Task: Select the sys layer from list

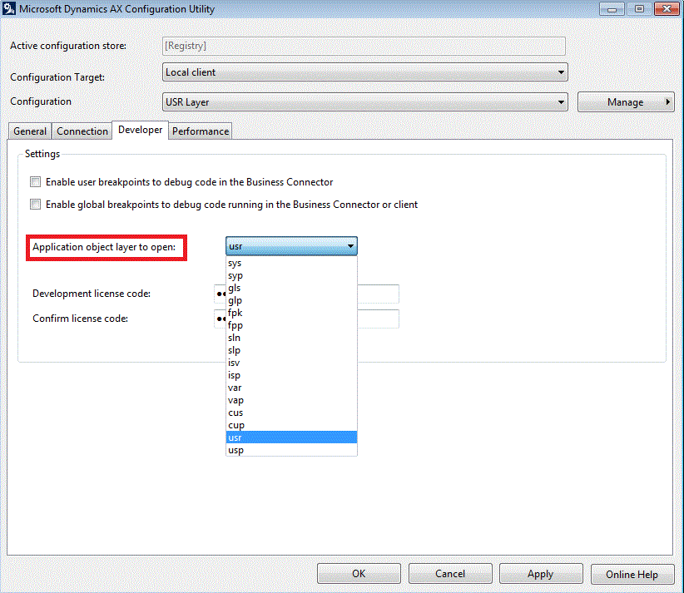Action: 235,264
